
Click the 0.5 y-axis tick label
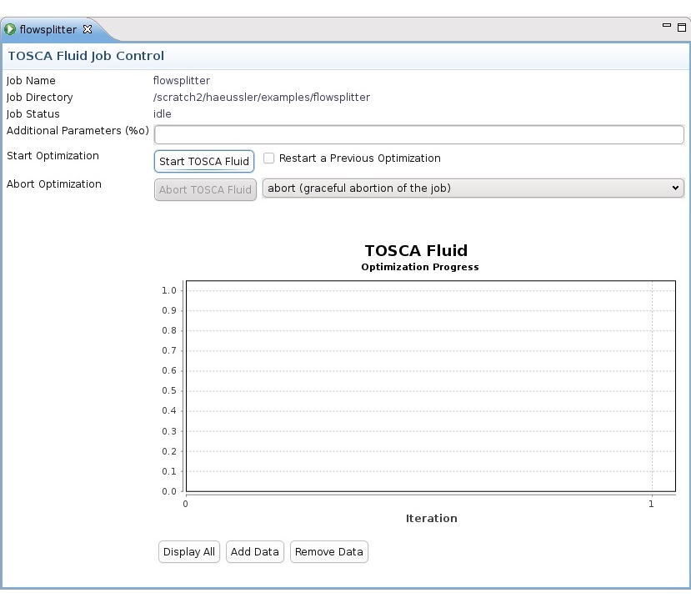(x=168, y=390)
